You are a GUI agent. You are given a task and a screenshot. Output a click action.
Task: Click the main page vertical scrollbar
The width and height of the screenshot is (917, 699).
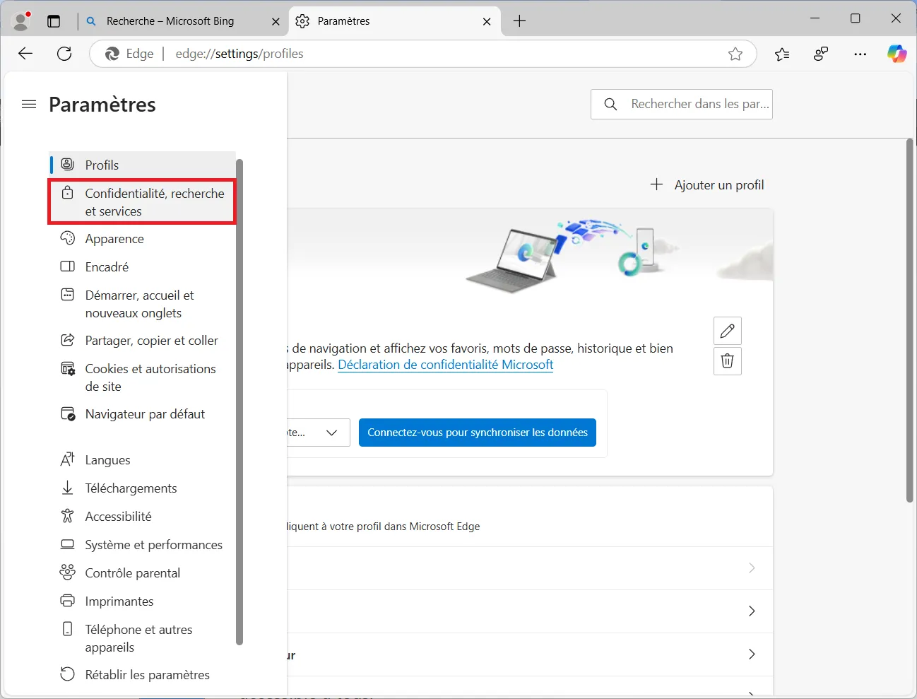(910, 321)
